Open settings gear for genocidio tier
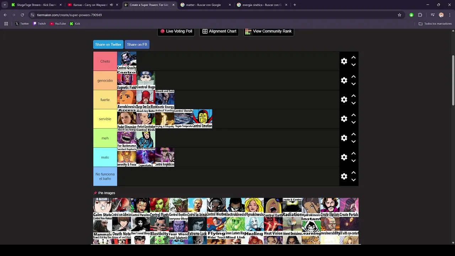455x256 pixels. 344,80
